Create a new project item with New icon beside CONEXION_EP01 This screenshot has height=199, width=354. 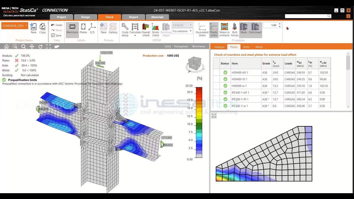[x=33, y=28]
